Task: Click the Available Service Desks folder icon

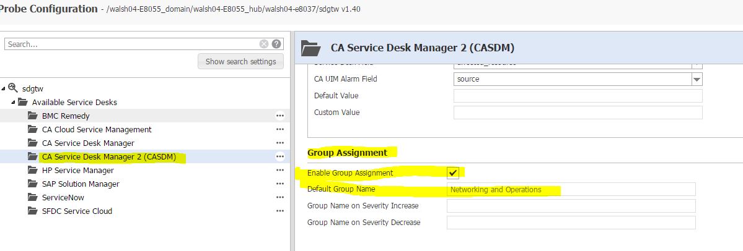Action: (23, 102)
